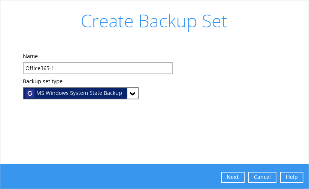Click the blue footer bar left of Next
Viewport: 309px width, 189px height.
point(112,177)
